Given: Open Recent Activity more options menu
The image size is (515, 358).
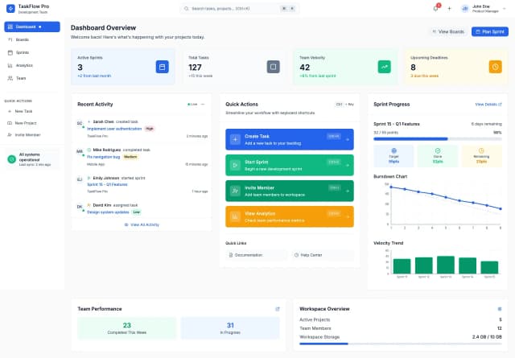Looking at the screenshot, I should pos(203,104).
